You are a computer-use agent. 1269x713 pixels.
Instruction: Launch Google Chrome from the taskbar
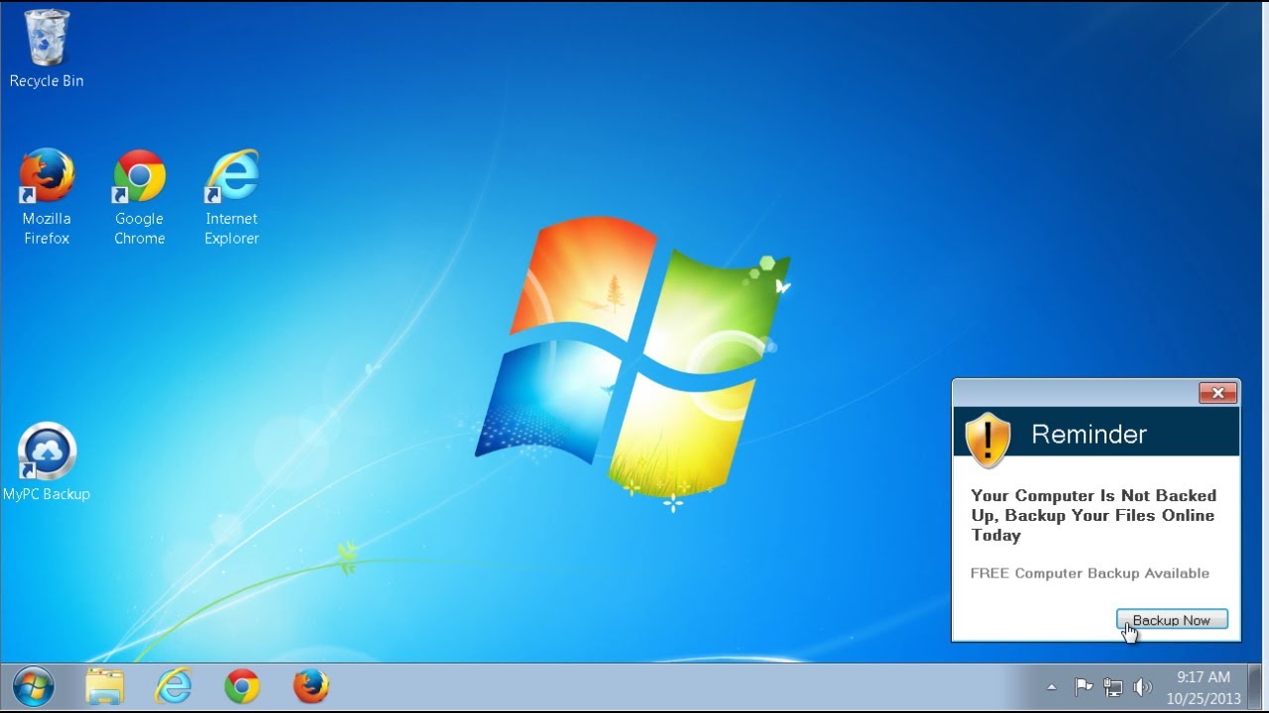tap(242, 685)
